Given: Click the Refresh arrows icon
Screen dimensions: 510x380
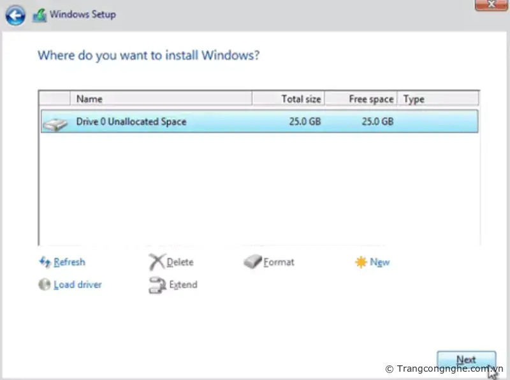Looking at the screenshot, I should click(x=45, y=262).
